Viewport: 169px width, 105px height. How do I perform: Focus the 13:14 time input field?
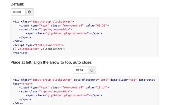click(80, 70)
